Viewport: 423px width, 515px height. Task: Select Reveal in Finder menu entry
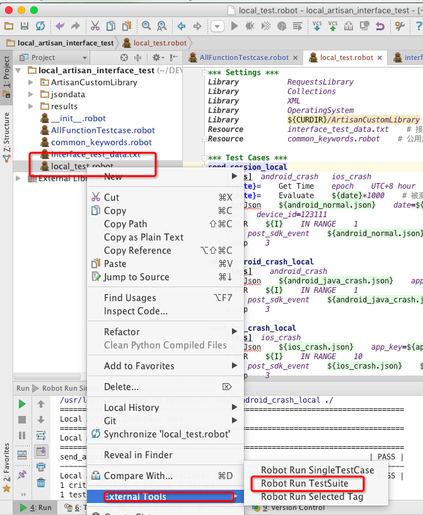click(x=138, y=456)
